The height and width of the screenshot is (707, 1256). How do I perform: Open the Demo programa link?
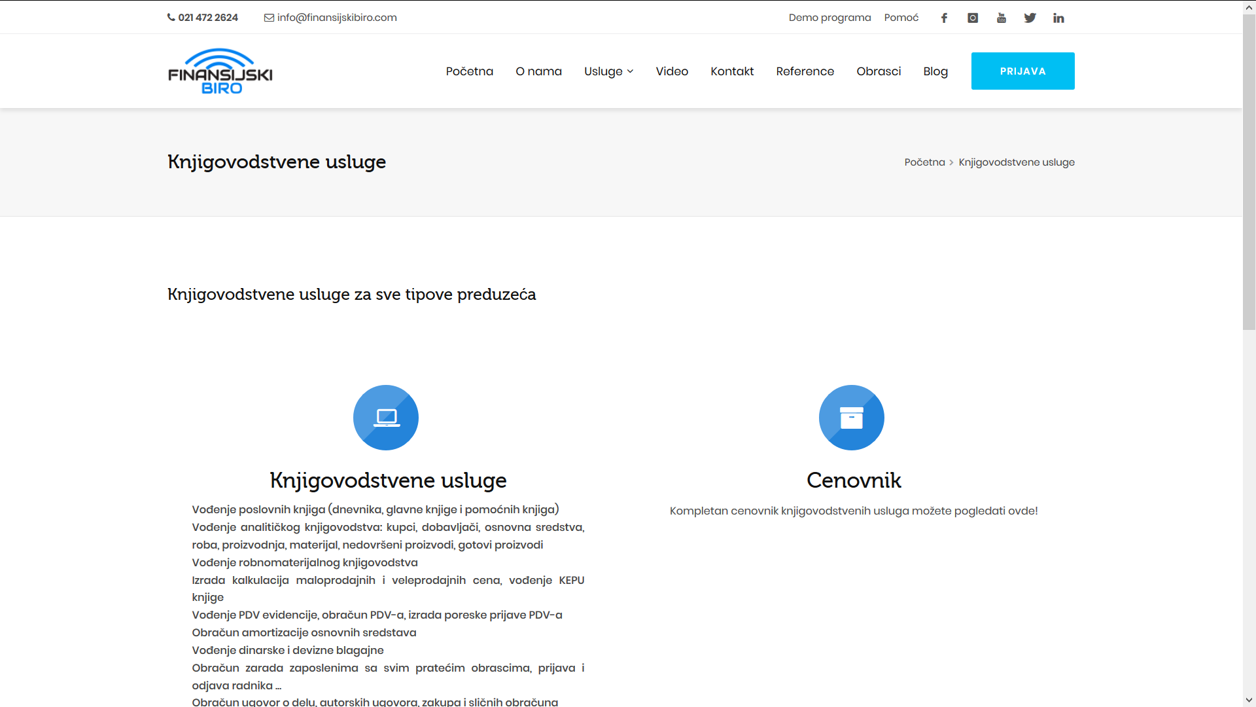(829, 18)
